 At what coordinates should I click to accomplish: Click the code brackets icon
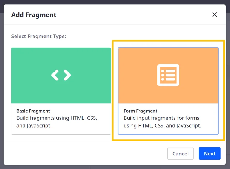[x=61, y=75]
